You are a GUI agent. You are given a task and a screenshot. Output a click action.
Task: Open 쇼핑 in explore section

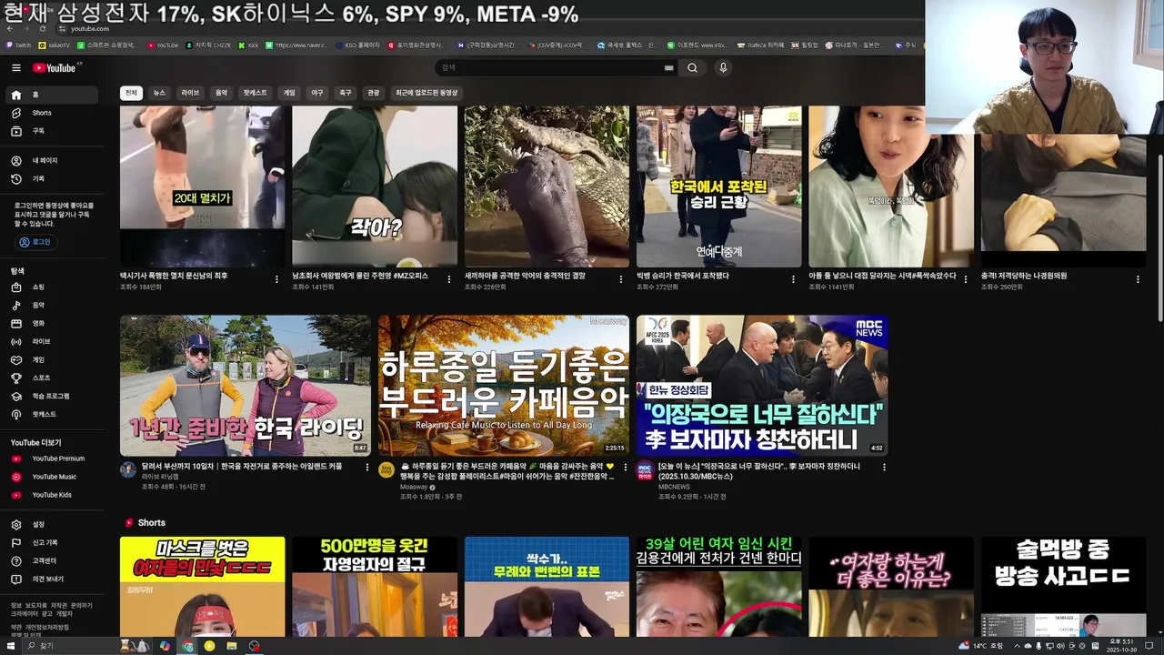point(54,287)
